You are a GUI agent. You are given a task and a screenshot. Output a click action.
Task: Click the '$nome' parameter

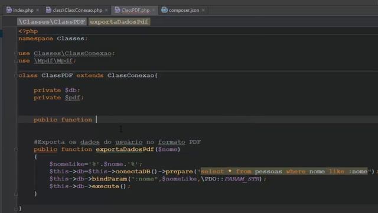tap(168, 150)
